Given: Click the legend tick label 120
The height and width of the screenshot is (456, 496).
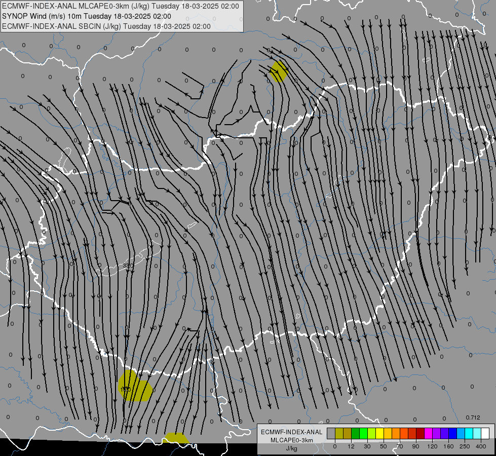Looking at the screenshot, I should (x=433, y=446).
